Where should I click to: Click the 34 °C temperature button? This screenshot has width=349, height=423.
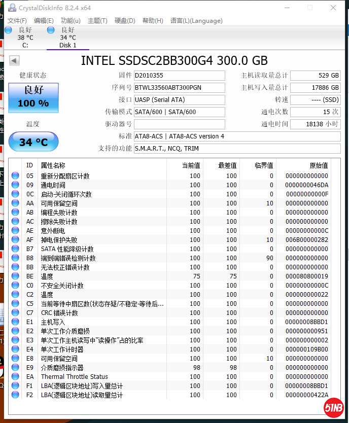coord(33,142)
